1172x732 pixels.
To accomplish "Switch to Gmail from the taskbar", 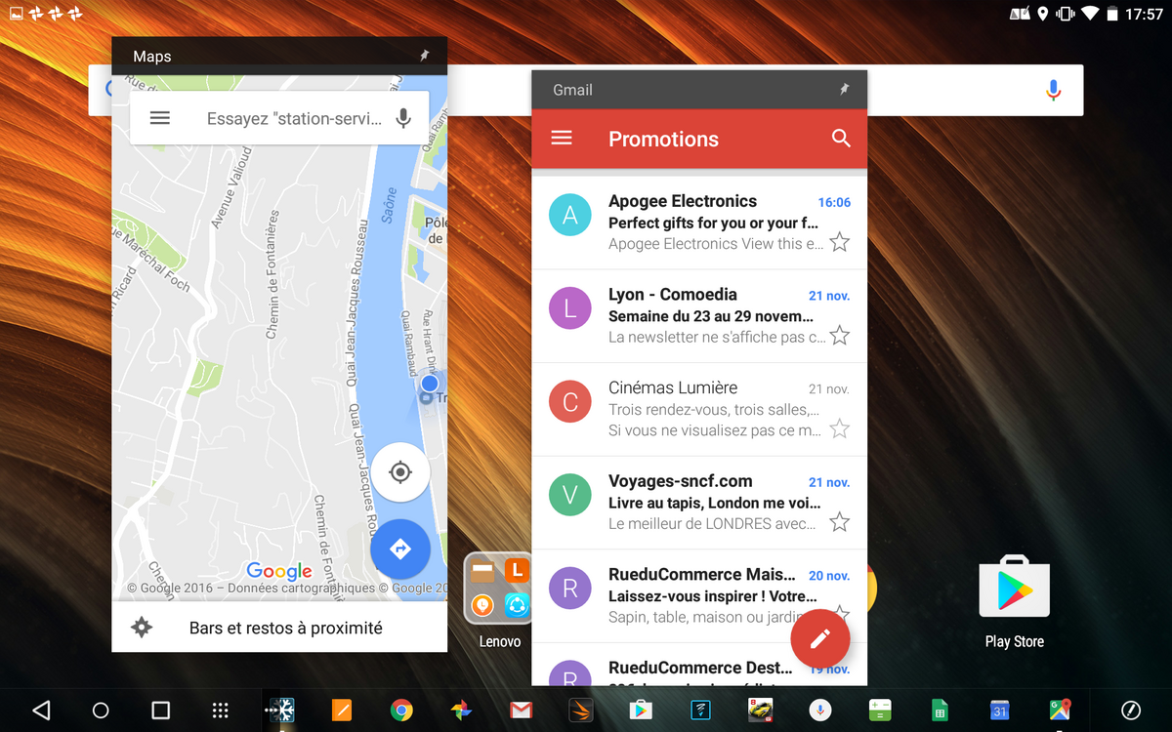I will click(521, 711).
